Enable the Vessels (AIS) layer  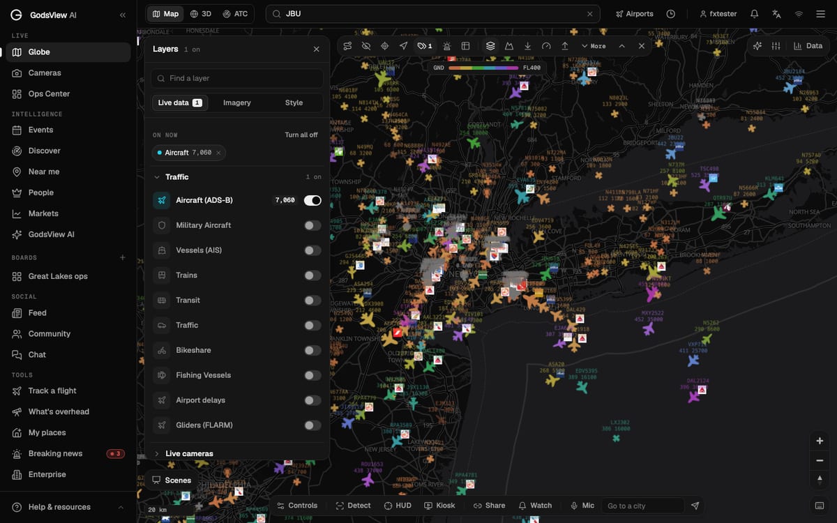[312, 250]
